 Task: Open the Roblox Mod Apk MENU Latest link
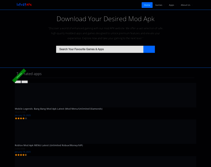(x=49, y=145)
